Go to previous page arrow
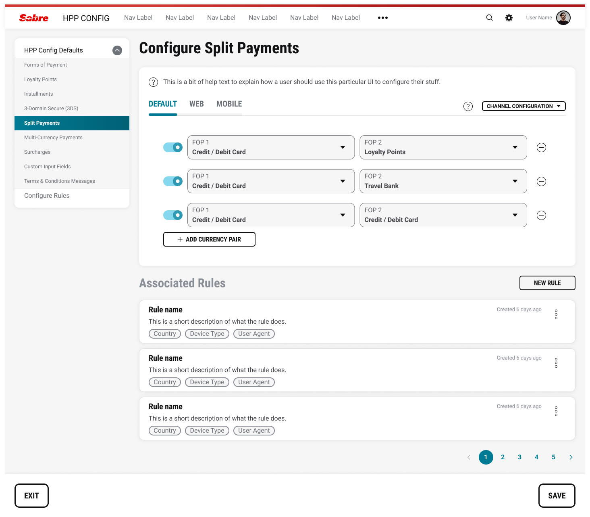Screen dimensions: 590x517 [469, 457]
